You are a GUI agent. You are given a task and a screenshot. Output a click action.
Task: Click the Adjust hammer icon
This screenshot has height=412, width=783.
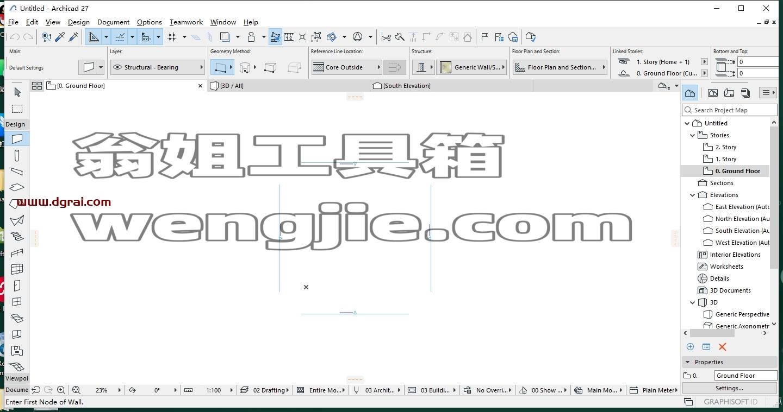(x=400, y=37)
